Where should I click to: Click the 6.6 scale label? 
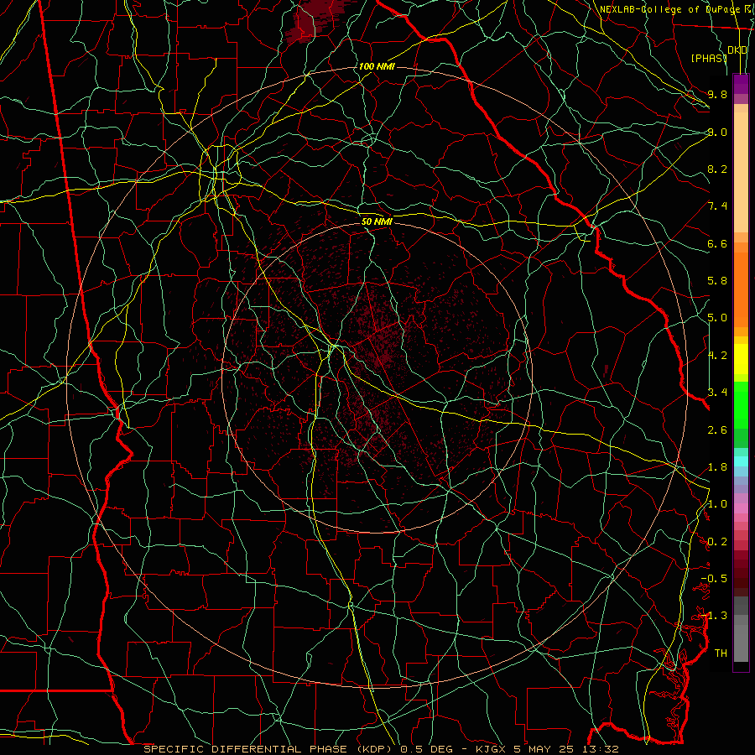pyautogui.click(x=717, y=243)
